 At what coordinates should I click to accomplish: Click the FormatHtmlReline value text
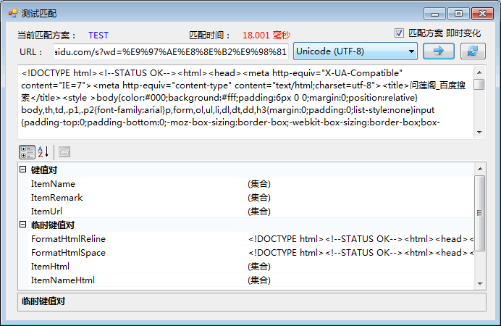click(x=361, y=239)
